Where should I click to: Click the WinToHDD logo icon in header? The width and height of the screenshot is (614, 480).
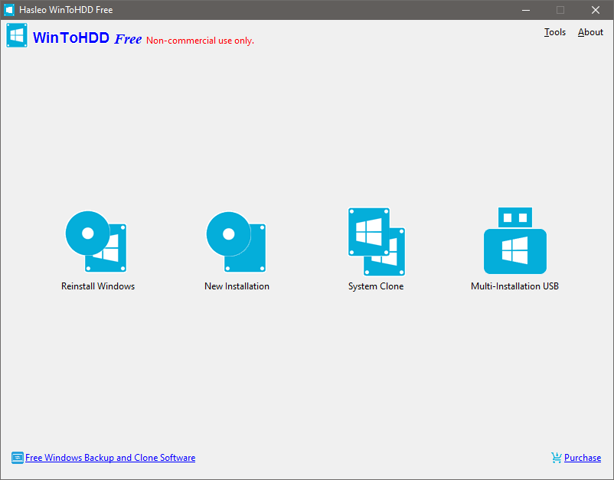tap(17, 35)
